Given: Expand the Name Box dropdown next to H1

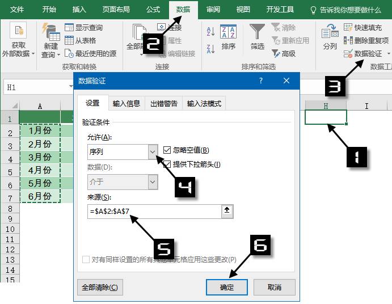Looking at the screenshot, I should point(71,87).
